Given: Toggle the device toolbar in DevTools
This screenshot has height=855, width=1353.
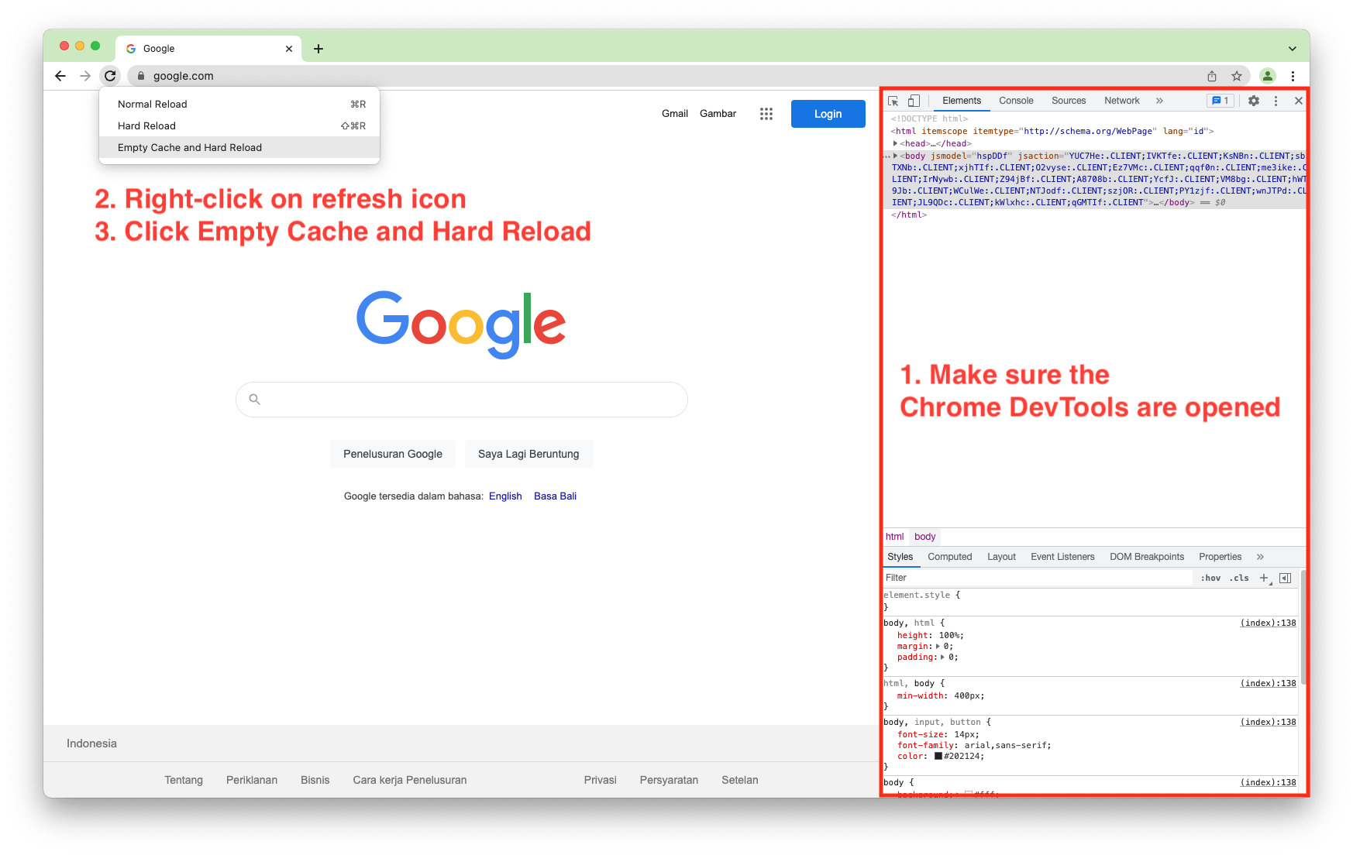Looking at the screenshot, I should [914, 101].
